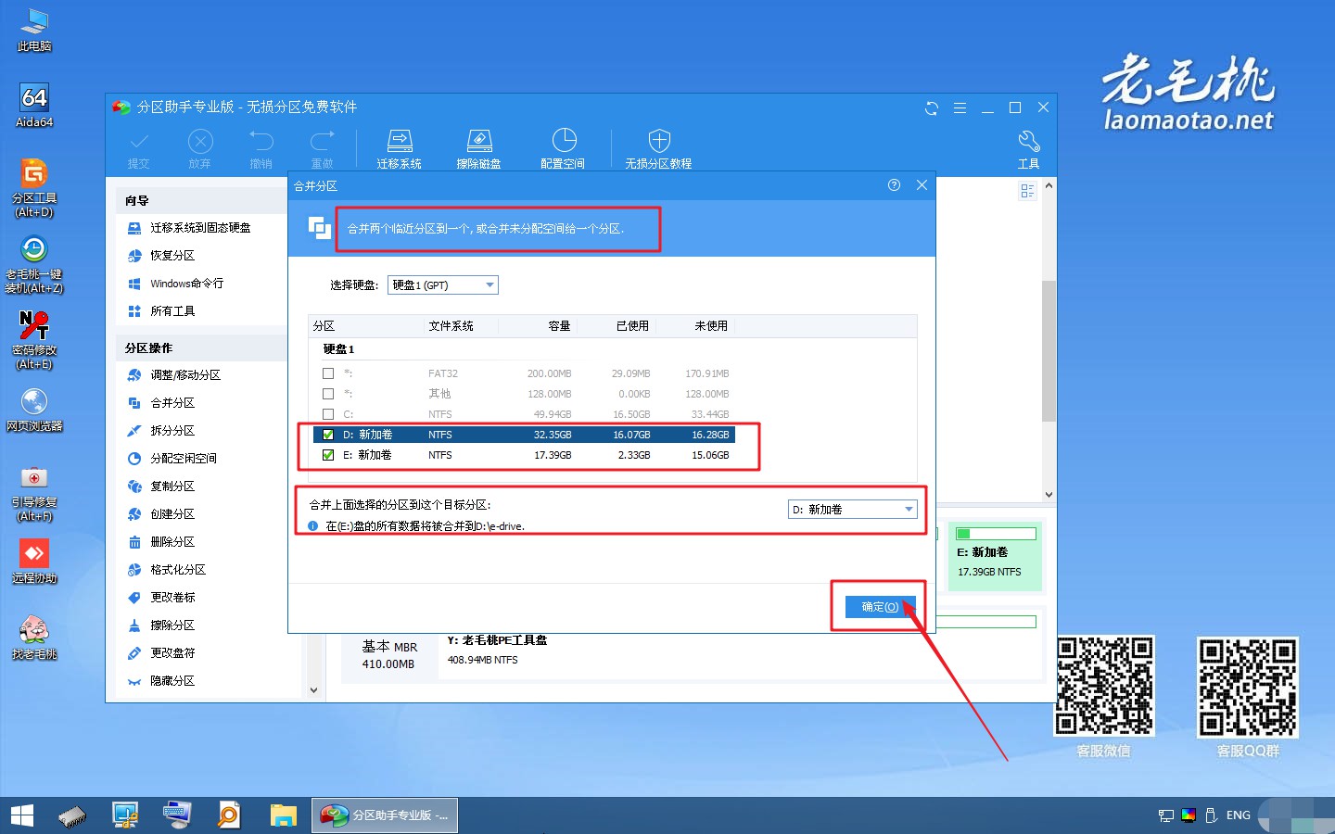Image resolution: width=1335 pixels, height=834 pixels.
Task: Open 老毛桃一键装机 desktop shortcut
Action: coord(34,264)
